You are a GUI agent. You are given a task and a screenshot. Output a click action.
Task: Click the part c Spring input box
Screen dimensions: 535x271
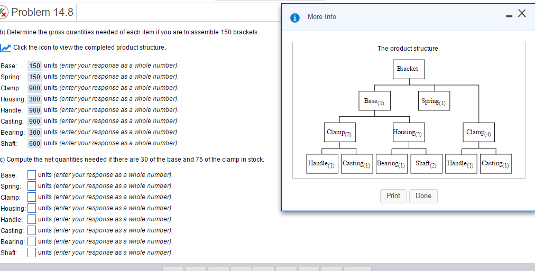click(32, 186)
